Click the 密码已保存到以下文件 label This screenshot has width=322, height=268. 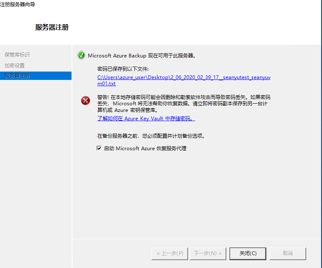[123, 69]
